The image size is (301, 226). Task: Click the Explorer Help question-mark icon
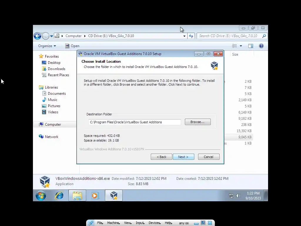coord(261,46)
